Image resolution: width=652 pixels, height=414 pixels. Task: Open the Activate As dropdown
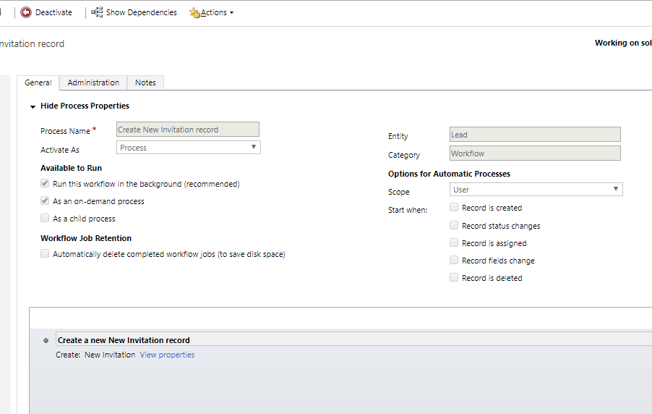pyautogui.click(x=188, y=148)
